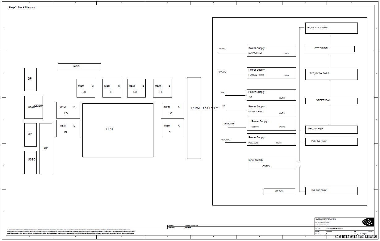Screen dimensions: 380x241
Task: Click the NVIDIA eye logo in title block
Action: [367, 222]
